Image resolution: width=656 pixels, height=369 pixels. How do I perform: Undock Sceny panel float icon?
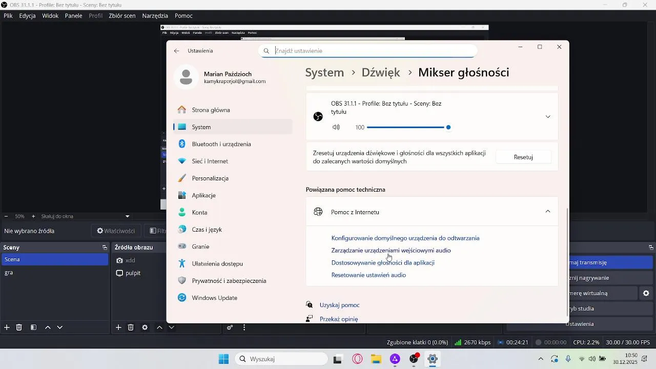point(105,248)
